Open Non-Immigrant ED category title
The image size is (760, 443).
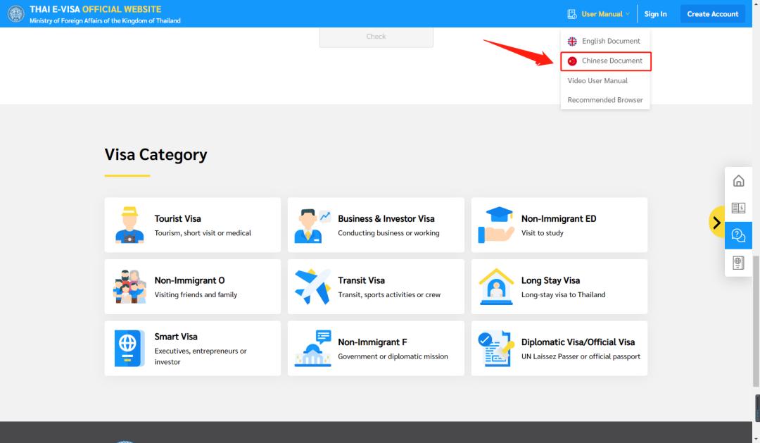(x=559, y=219)
